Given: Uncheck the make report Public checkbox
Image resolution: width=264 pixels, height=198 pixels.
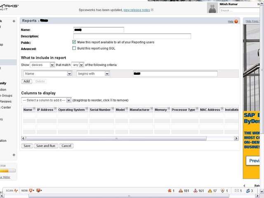Looking at the screenshot, I should click(74, 42).
